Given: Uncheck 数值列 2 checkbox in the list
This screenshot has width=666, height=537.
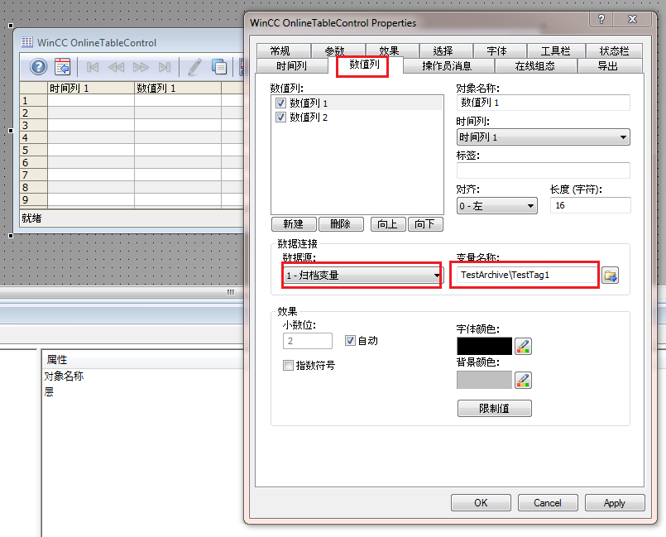Looking at the screenshot, I should [280, 117].
